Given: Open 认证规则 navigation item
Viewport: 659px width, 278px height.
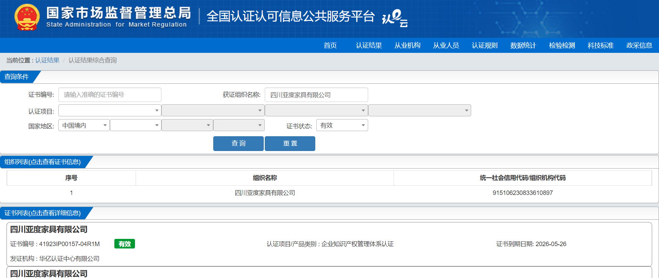Looking at the screenshot, I should pos(485,45).
